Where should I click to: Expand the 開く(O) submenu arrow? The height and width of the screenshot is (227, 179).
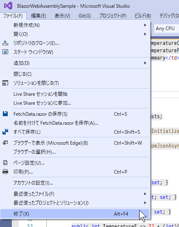[145, 34]
